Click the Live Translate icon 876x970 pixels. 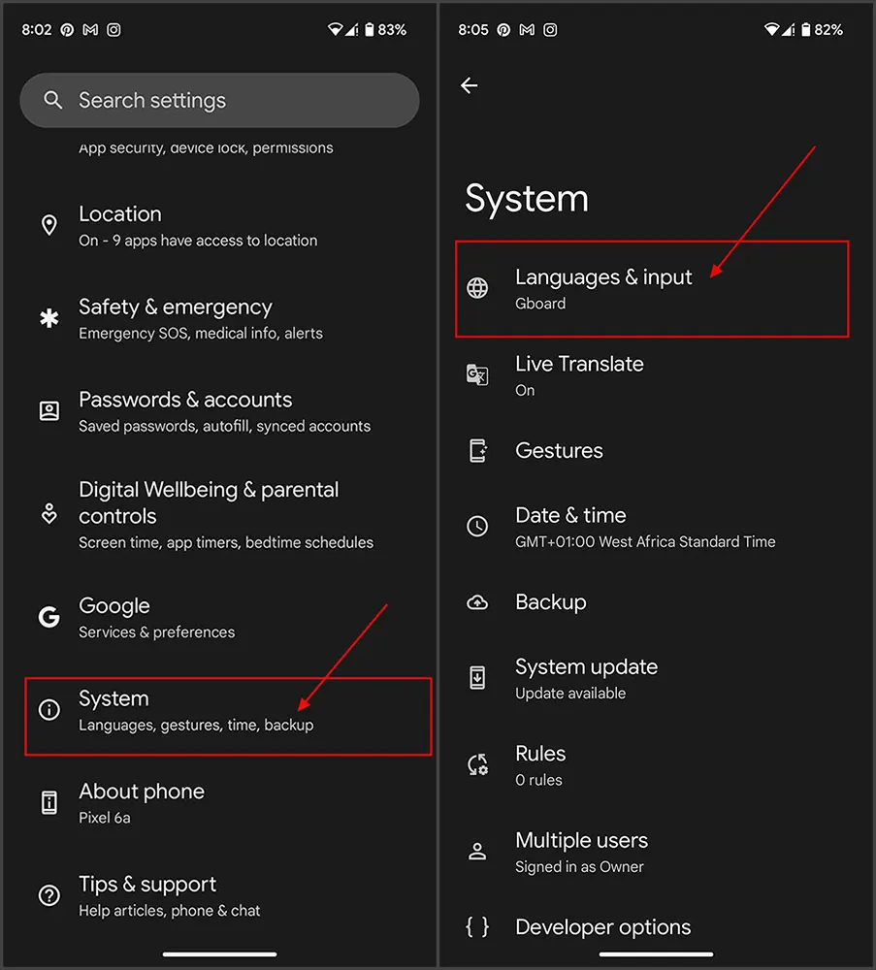(x=477, y=375)
